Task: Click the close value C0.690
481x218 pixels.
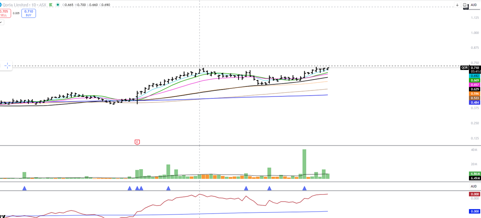Action: (104, 5)
